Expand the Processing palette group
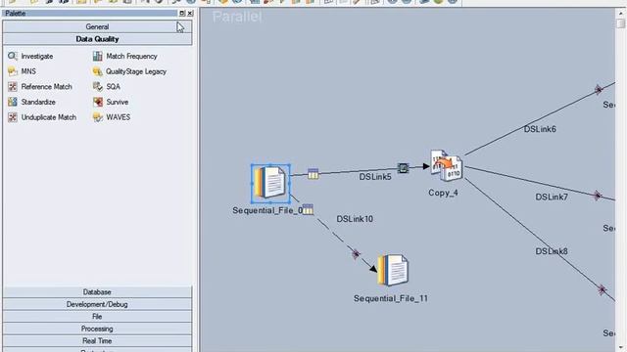The width and height of the screenshot is (627, 352). coord(97,329)
